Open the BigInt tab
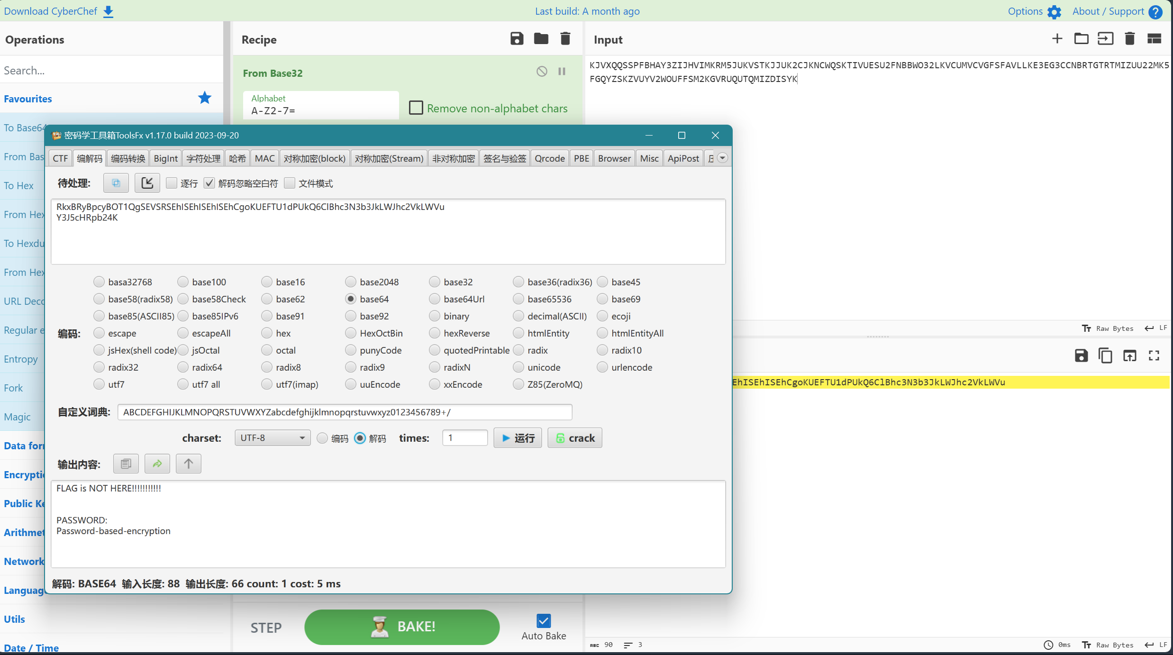Screen dimensions: 1173x655 tap(165, 158)
